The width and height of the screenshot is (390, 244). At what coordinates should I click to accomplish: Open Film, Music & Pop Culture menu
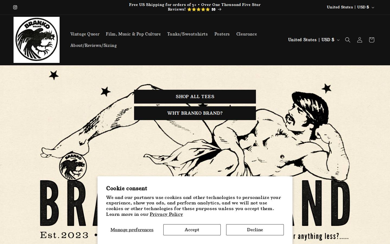point(133,34)
